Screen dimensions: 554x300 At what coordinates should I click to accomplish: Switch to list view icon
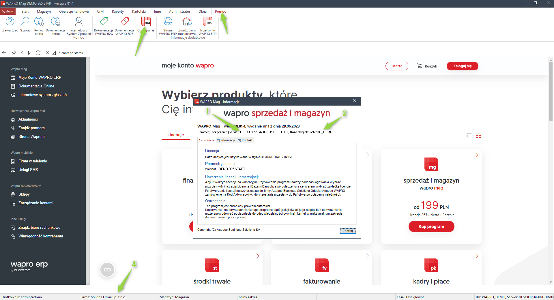(x=469, y=135)
